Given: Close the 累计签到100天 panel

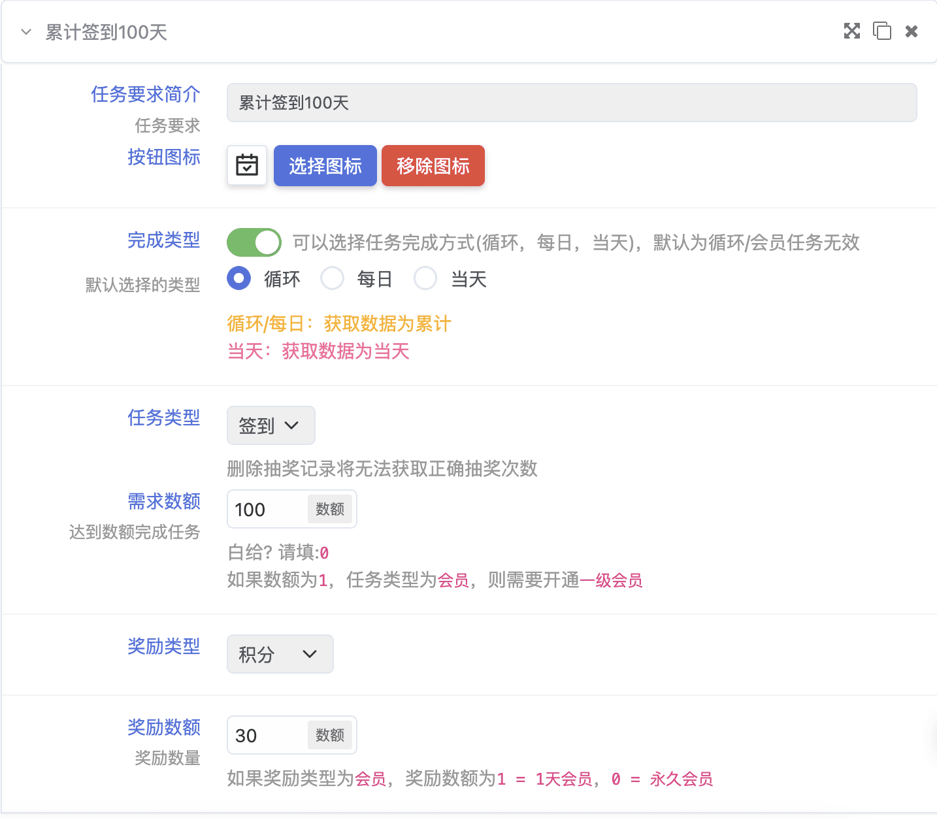Looking at the screenshot, I should 912,31.
